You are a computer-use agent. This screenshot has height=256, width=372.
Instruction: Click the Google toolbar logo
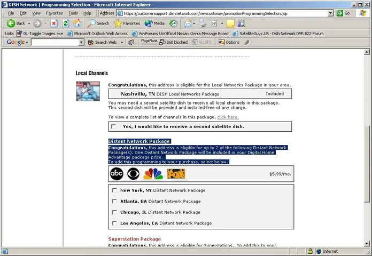click(x=15, y=42)
